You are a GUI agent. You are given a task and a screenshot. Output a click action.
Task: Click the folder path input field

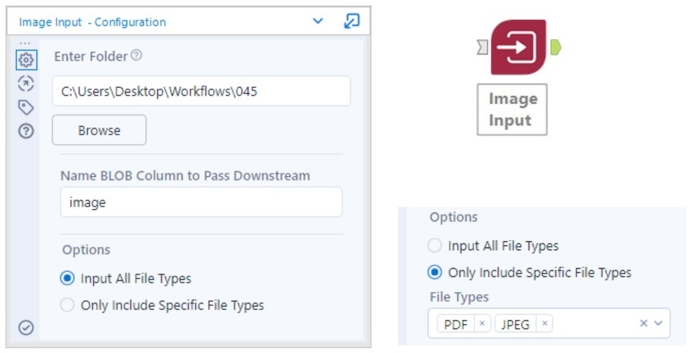point(201,91)
